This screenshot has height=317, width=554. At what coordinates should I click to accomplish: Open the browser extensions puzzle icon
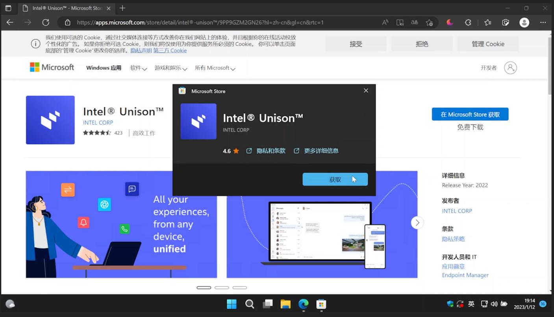pyautogui.click(x=468, y=22)
